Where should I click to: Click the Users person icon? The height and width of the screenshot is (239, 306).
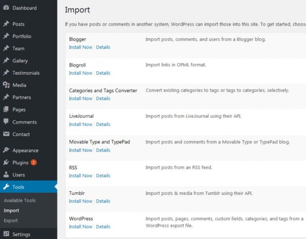(6, 174)
